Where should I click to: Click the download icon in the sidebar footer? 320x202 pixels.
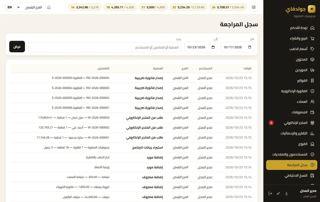(286, 193)
